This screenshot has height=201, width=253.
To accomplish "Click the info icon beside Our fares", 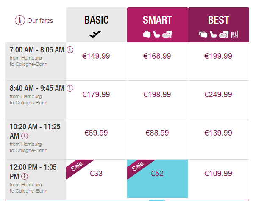I will point(20,20).
